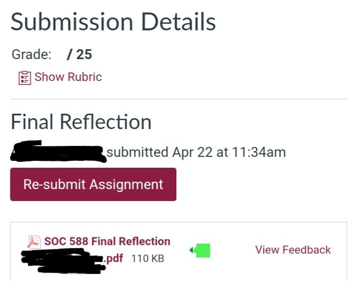Open the View Feedback link
The height and width of the screenshot is (281, 354).
click(293, 250)
